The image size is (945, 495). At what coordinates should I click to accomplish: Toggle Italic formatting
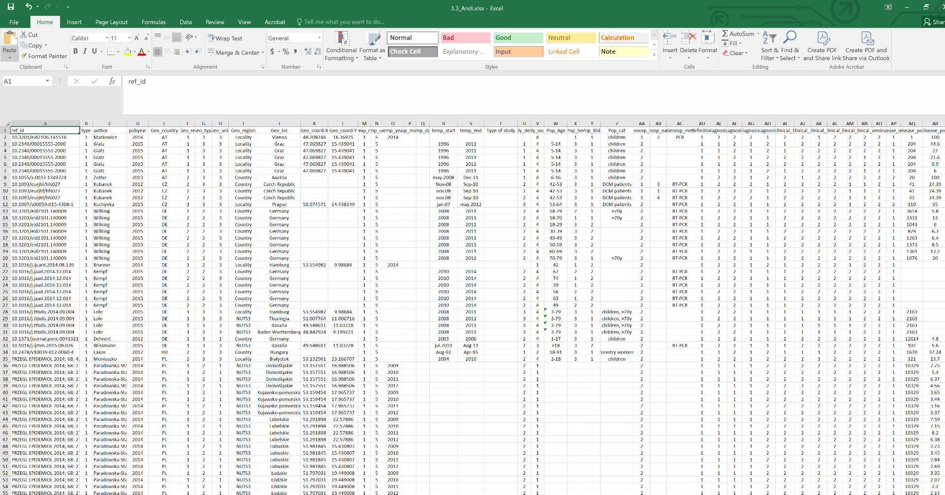tap(85, 51)
